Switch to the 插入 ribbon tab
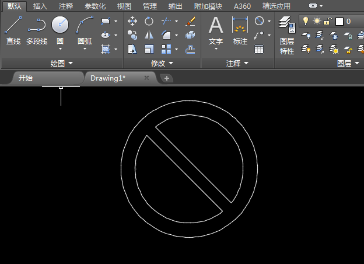364x264 pixels. tap(40, 6)
